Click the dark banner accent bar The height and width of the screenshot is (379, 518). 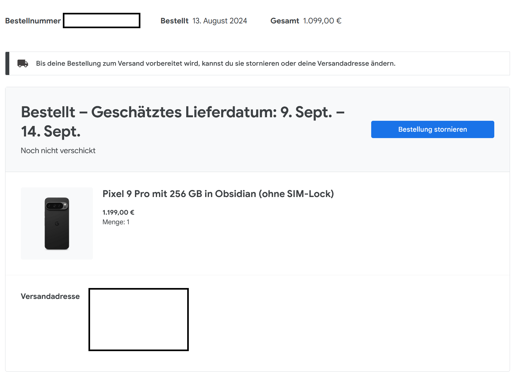[7, 63]
